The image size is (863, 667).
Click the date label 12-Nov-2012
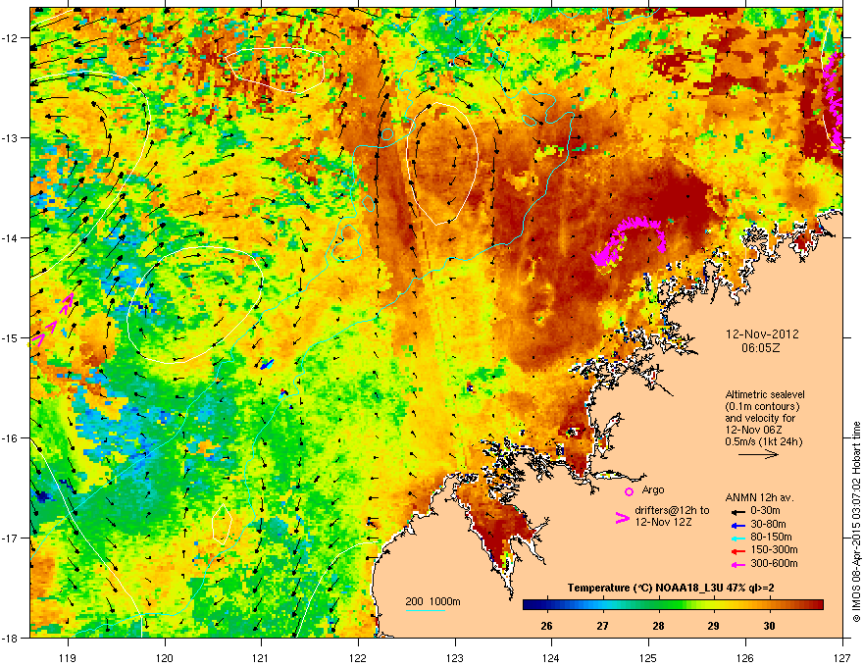[762, 334]
